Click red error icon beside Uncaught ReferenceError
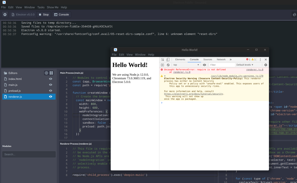297x183 pixels. 162,70
